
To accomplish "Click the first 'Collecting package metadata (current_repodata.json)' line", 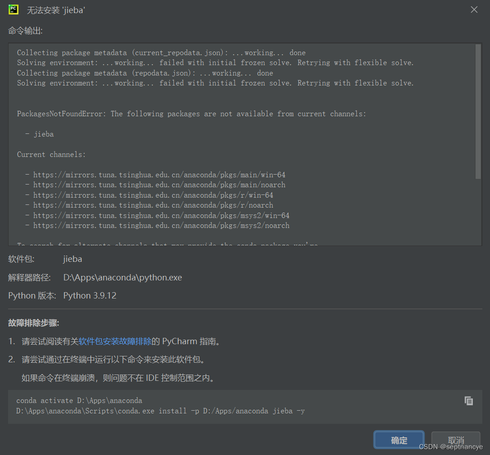I will coord(161,52).
